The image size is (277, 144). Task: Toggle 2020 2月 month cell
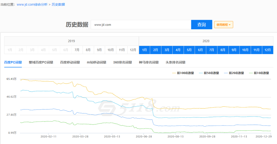point(156,50)
